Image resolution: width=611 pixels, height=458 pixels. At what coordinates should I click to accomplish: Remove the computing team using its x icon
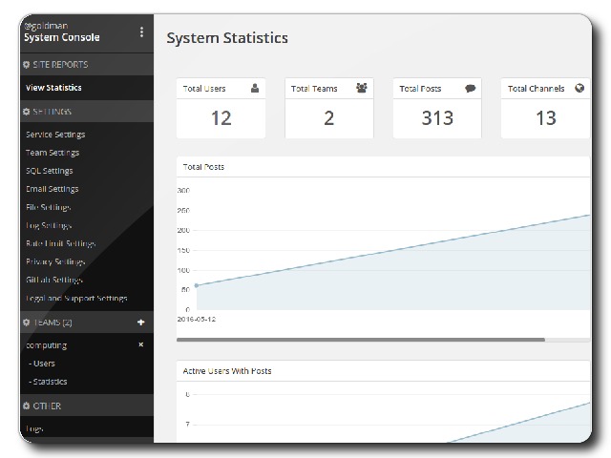pos(141,344)
